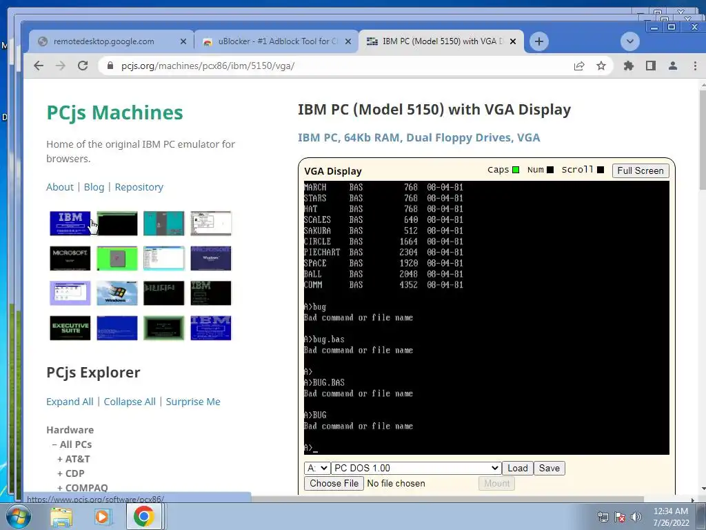Click inside the VGA display screen
Image resolution: width=706 pixels, height=530 pixels.
(486, 317)
